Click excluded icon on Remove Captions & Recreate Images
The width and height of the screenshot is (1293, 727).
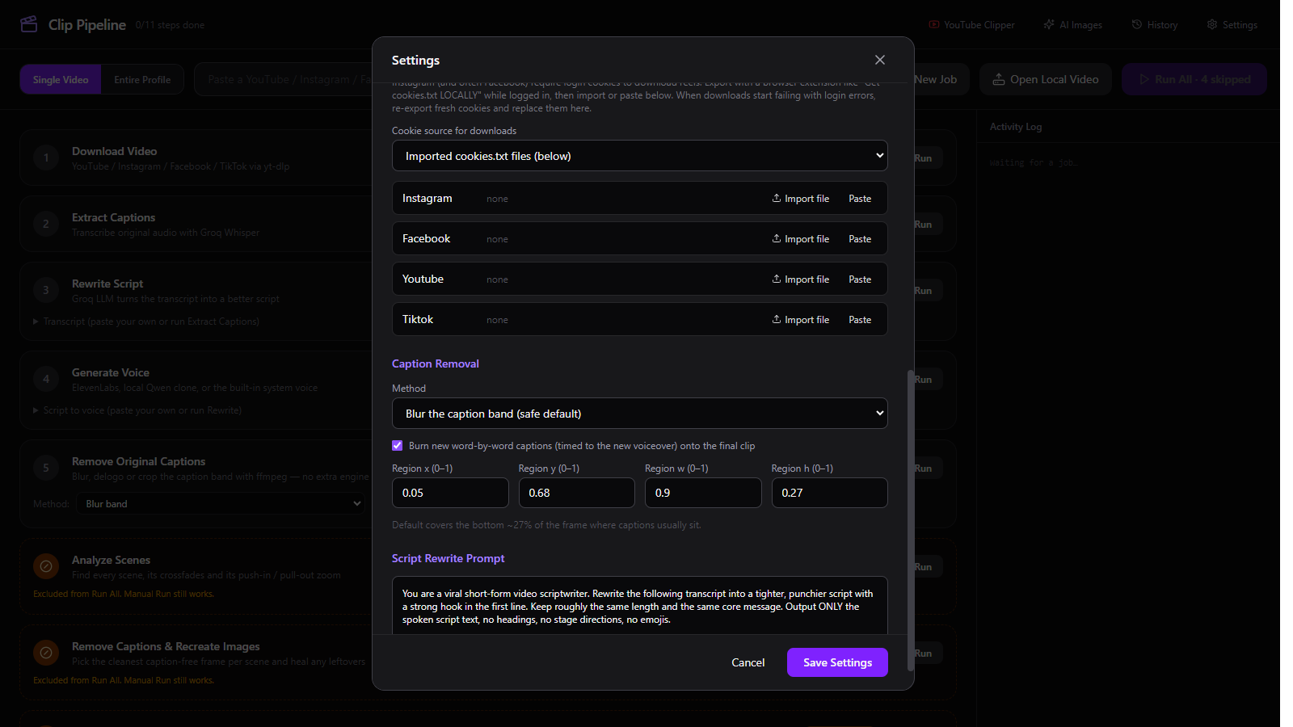tap(46, 653)
